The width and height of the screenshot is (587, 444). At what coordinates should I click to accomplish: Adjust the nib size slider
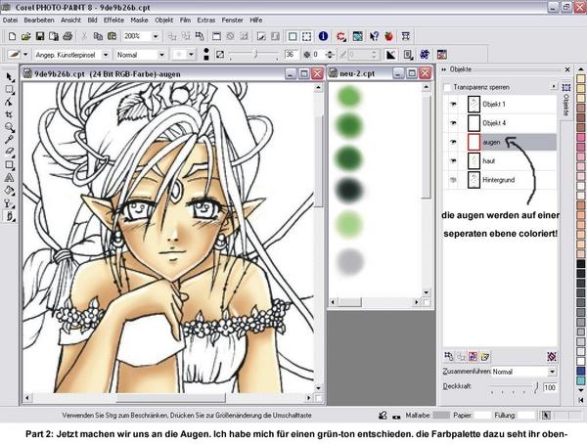point(254,55)
